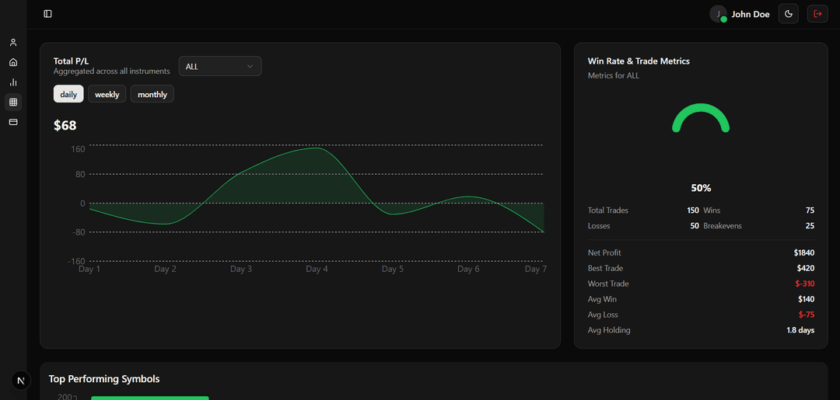Viewport: 840px width, 400px height.
Task: Select the daily timeframe option
Action: tap(68, 94)
